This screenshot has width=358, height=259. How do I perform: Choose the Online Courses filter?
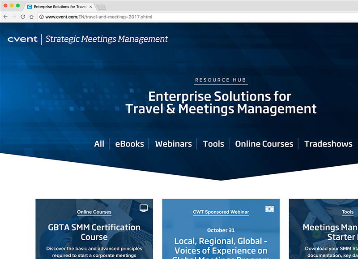(264, 144)
